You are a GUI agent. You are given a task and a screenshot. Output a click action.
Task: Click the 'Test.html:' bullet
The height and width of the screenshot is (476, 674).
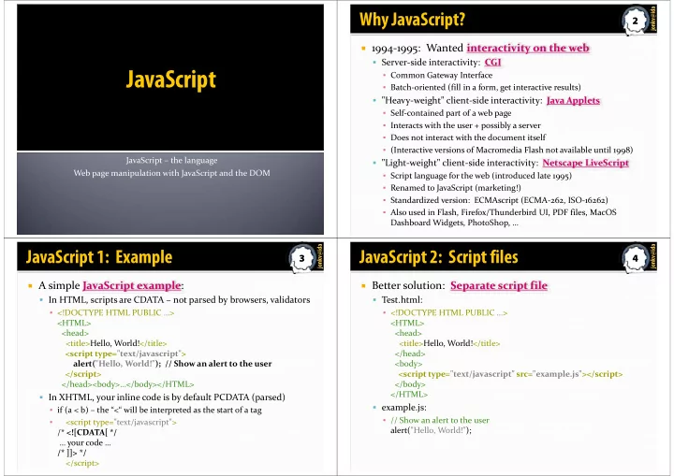(402, 300)
